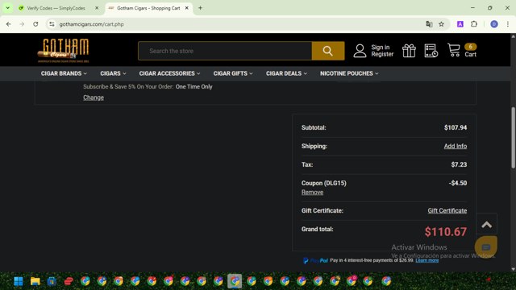
Task: Open the yellow live chat bubble
Action: (x=486, y=247)
